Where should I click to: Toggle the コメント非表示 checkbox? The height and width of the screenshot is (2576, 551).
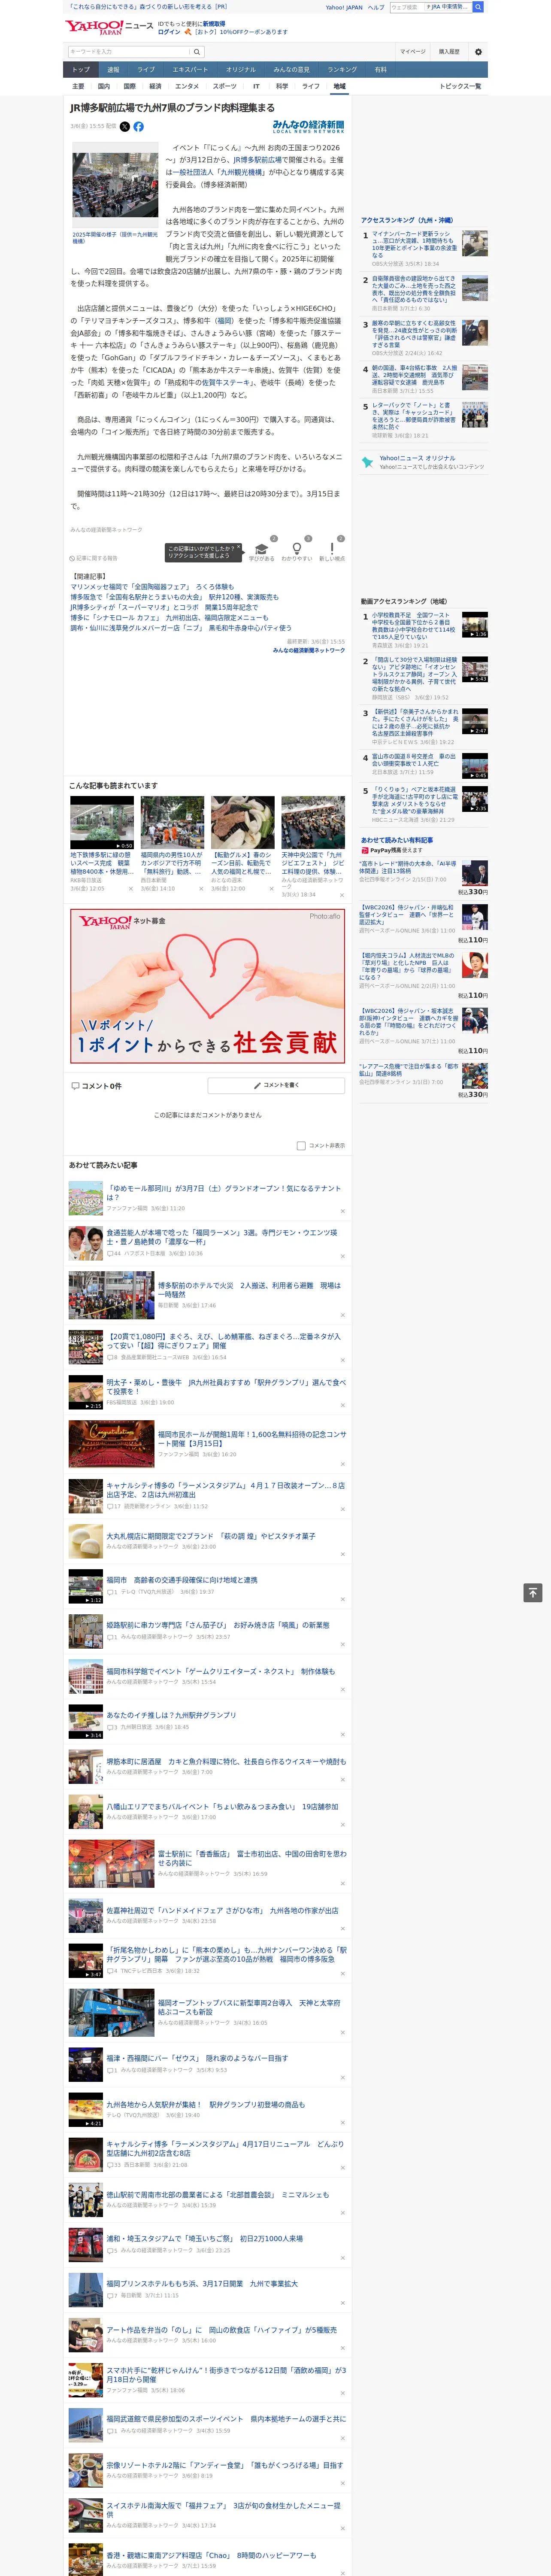click(x=301, y=1146)
